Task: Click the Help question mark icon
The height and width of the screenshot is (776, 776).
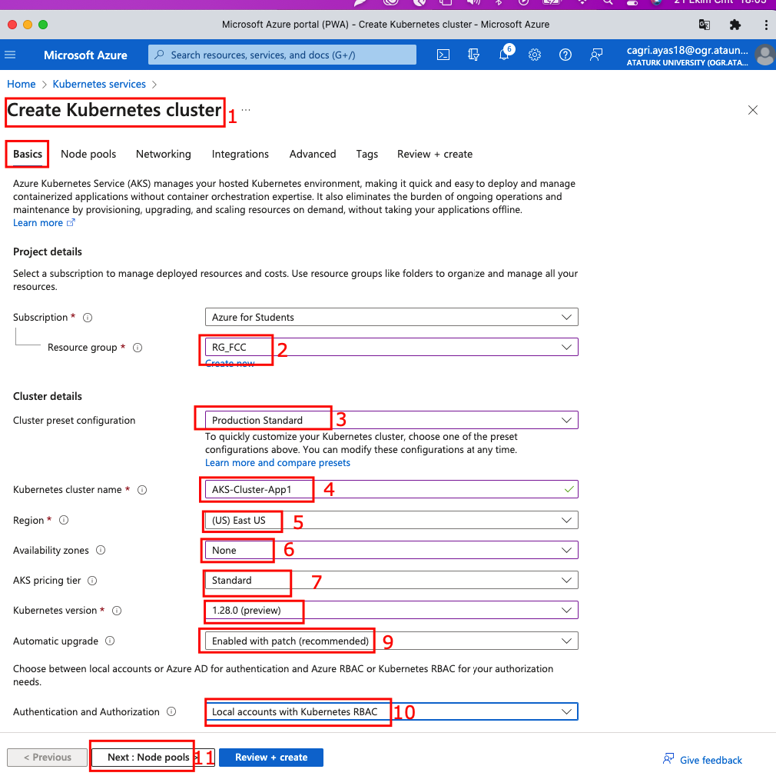Action: [565, 55]
